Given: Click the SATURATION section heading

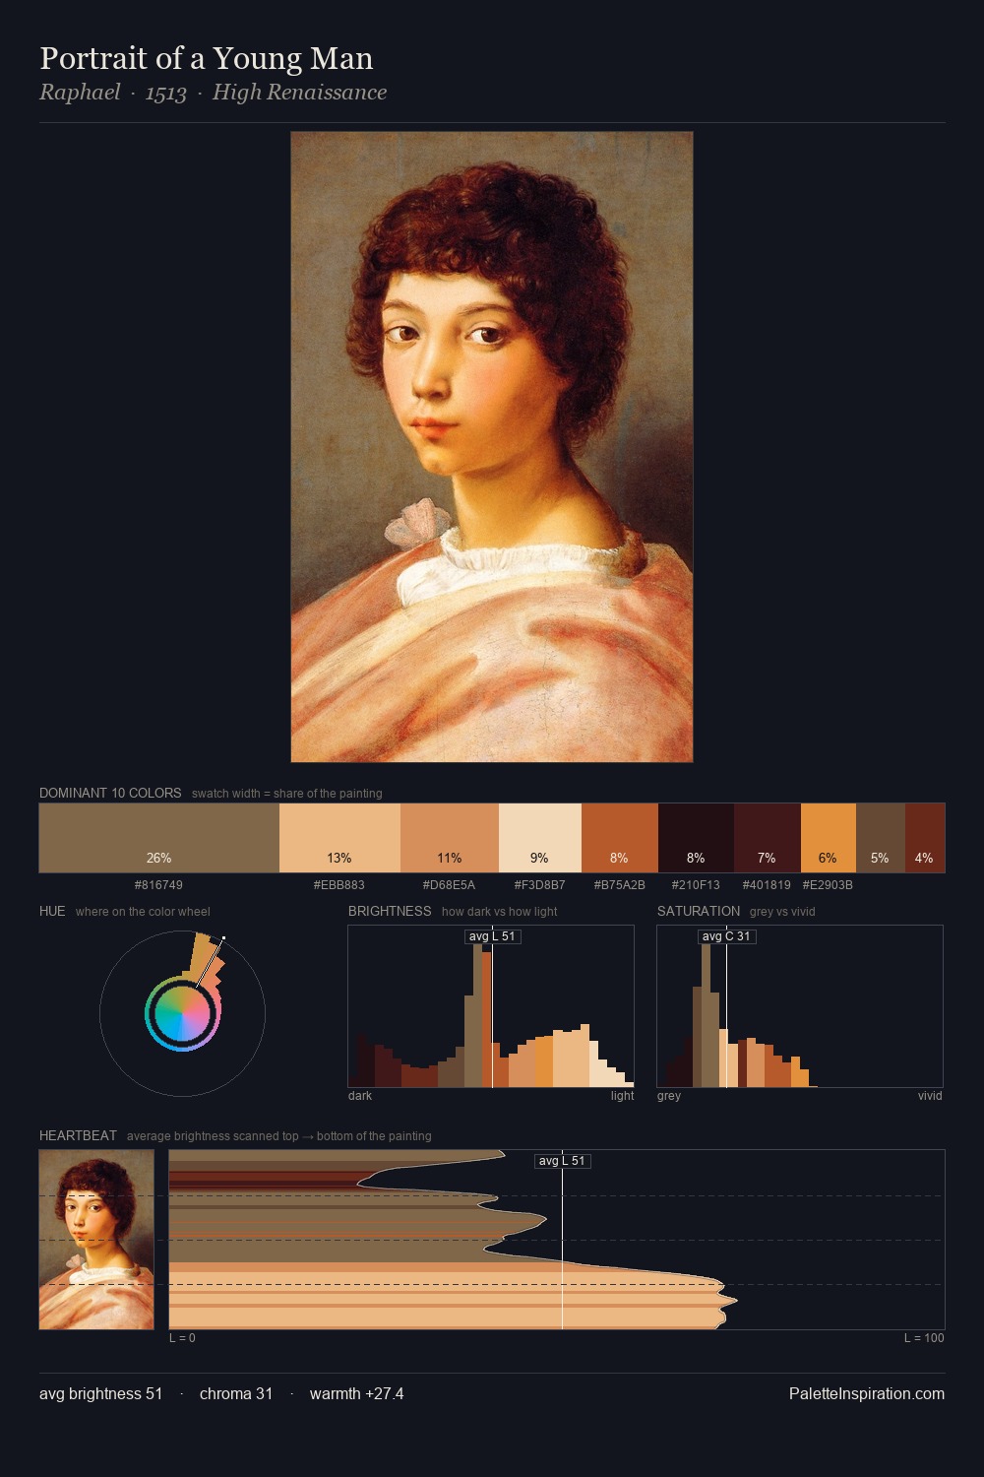Looking at the screenshot, I should click(x=699, y=911).
